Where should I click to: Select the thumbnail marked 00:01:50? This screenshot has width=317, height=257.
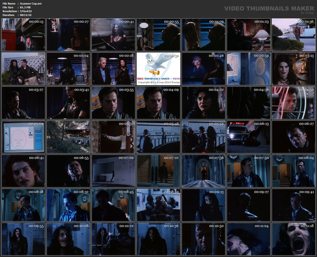point(23,69)
